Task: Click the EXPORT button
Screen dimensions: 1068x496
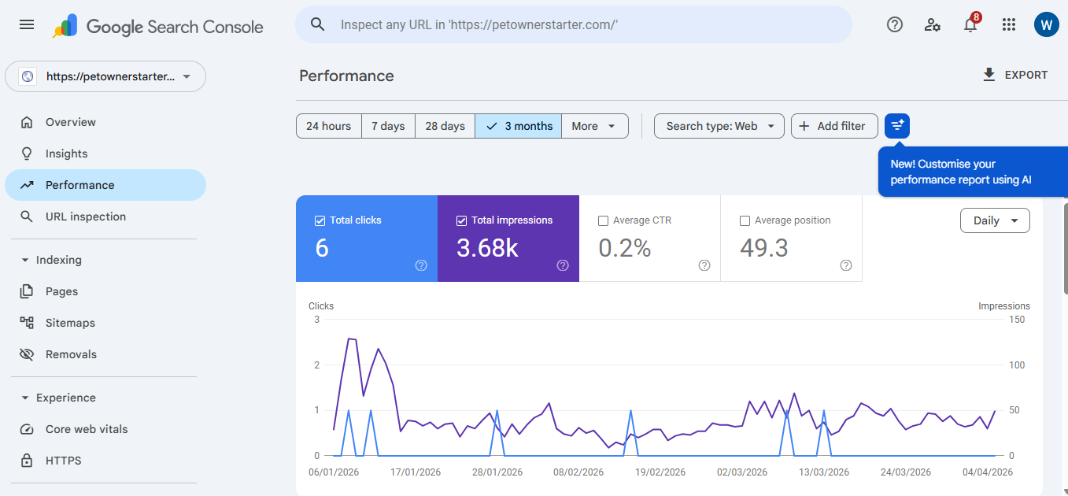Action: click(x=1015, y=75)
